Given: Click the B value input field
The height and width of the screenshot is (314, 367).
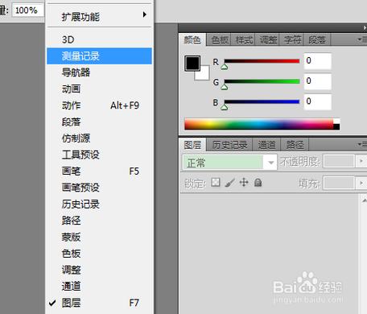Looking at the screenshot, I should pos(318,101).
